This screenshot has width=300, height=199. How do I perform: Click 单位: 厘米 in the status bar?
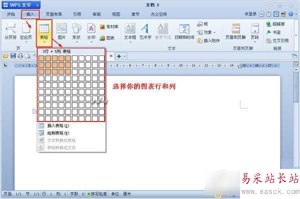click(121, 194)
